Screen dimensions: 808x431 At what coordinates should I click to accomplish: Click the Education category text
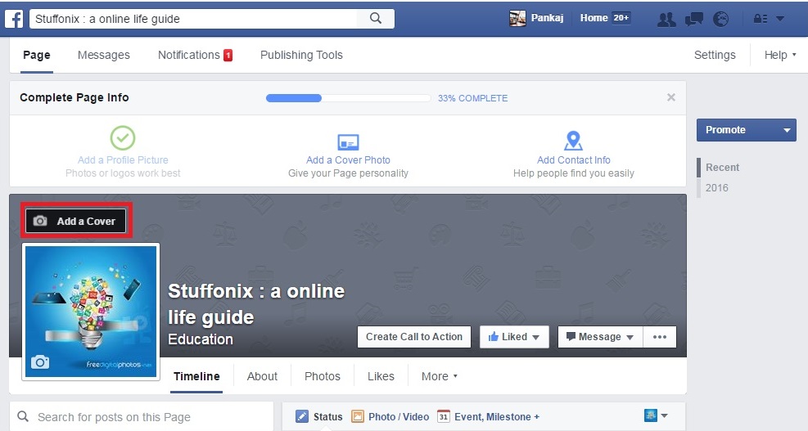[201, 339]
